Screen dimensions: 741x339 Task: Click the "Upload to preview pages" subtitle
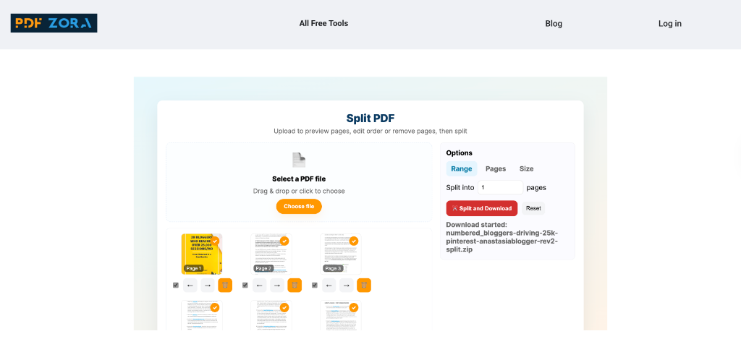(370, 131)
